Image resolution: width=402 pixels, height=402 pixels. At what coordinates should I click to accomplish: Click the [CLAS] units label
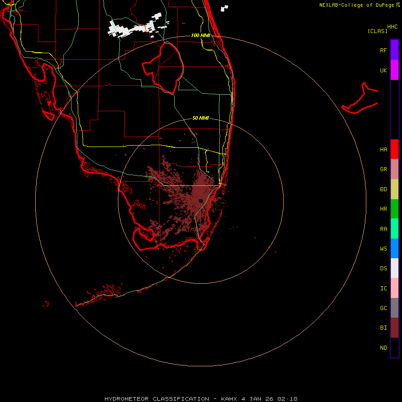(x=377, y=31)
